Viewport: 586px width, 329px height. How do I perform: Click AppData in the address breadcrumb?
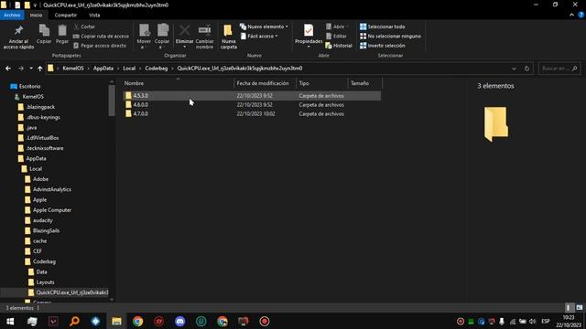click(103, 69)
